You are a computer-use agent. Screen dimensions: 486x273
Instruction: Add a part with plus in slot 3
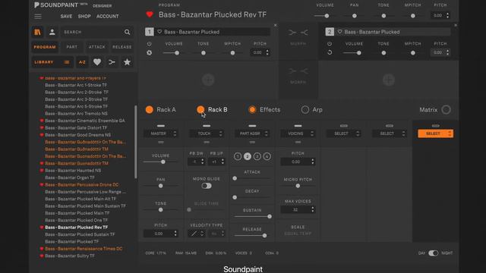coord(208,80)
